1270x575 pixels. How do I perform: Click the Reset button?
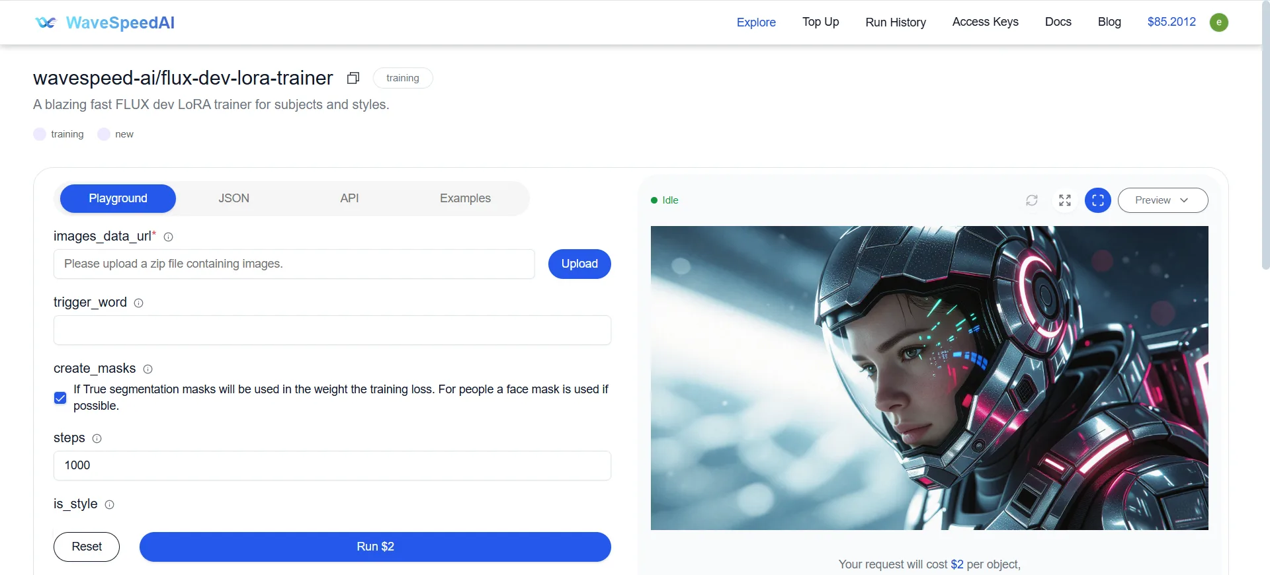coord(87,547)
